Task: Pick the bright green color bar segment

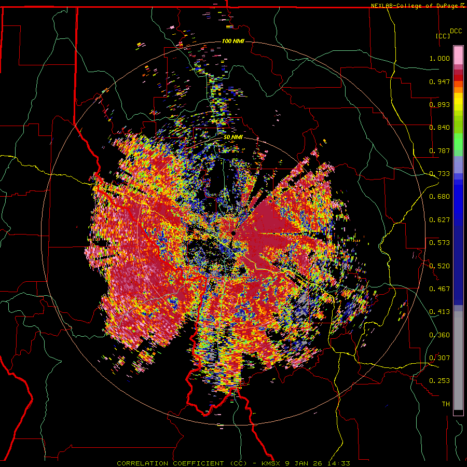Action: [x=458, y=142]
